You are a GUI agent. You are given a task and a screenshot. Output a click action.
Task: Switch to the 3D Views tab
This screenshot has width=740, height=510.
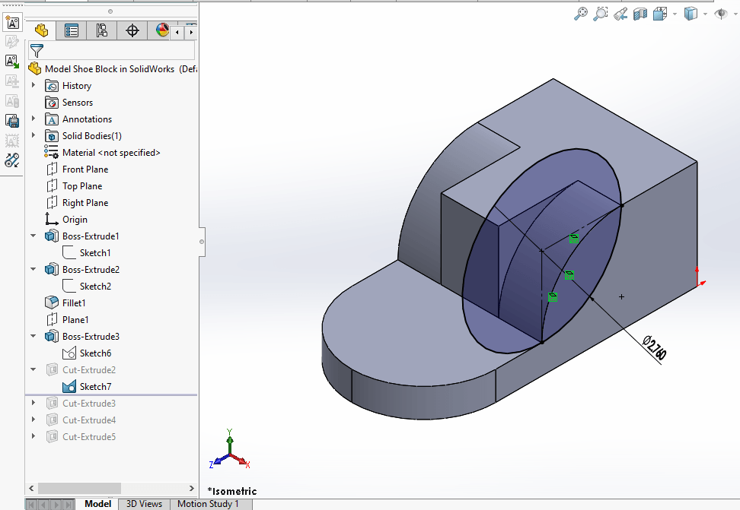[x=144, y=503]
